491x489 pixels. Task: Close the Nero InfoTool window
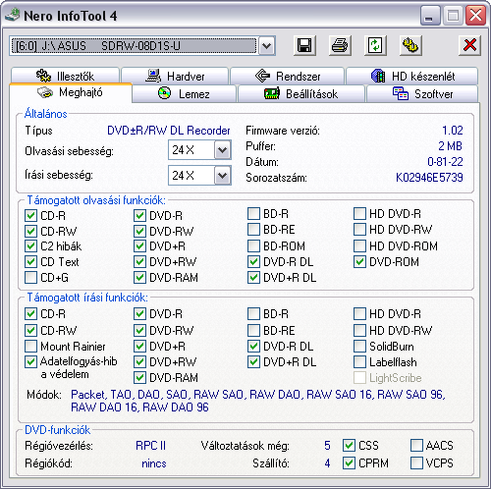(x=475, y=16)
